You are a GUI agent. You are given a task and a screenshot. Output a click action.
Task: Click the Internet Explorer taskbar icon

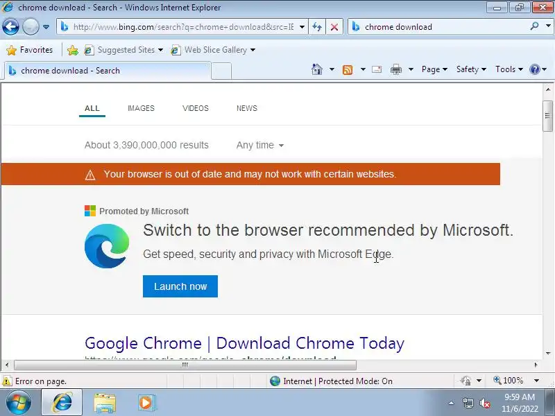coord(62,403)
